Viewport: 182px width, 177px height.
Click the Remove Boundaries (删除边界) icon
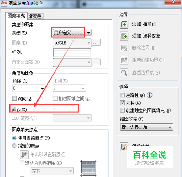coord(124,48)
